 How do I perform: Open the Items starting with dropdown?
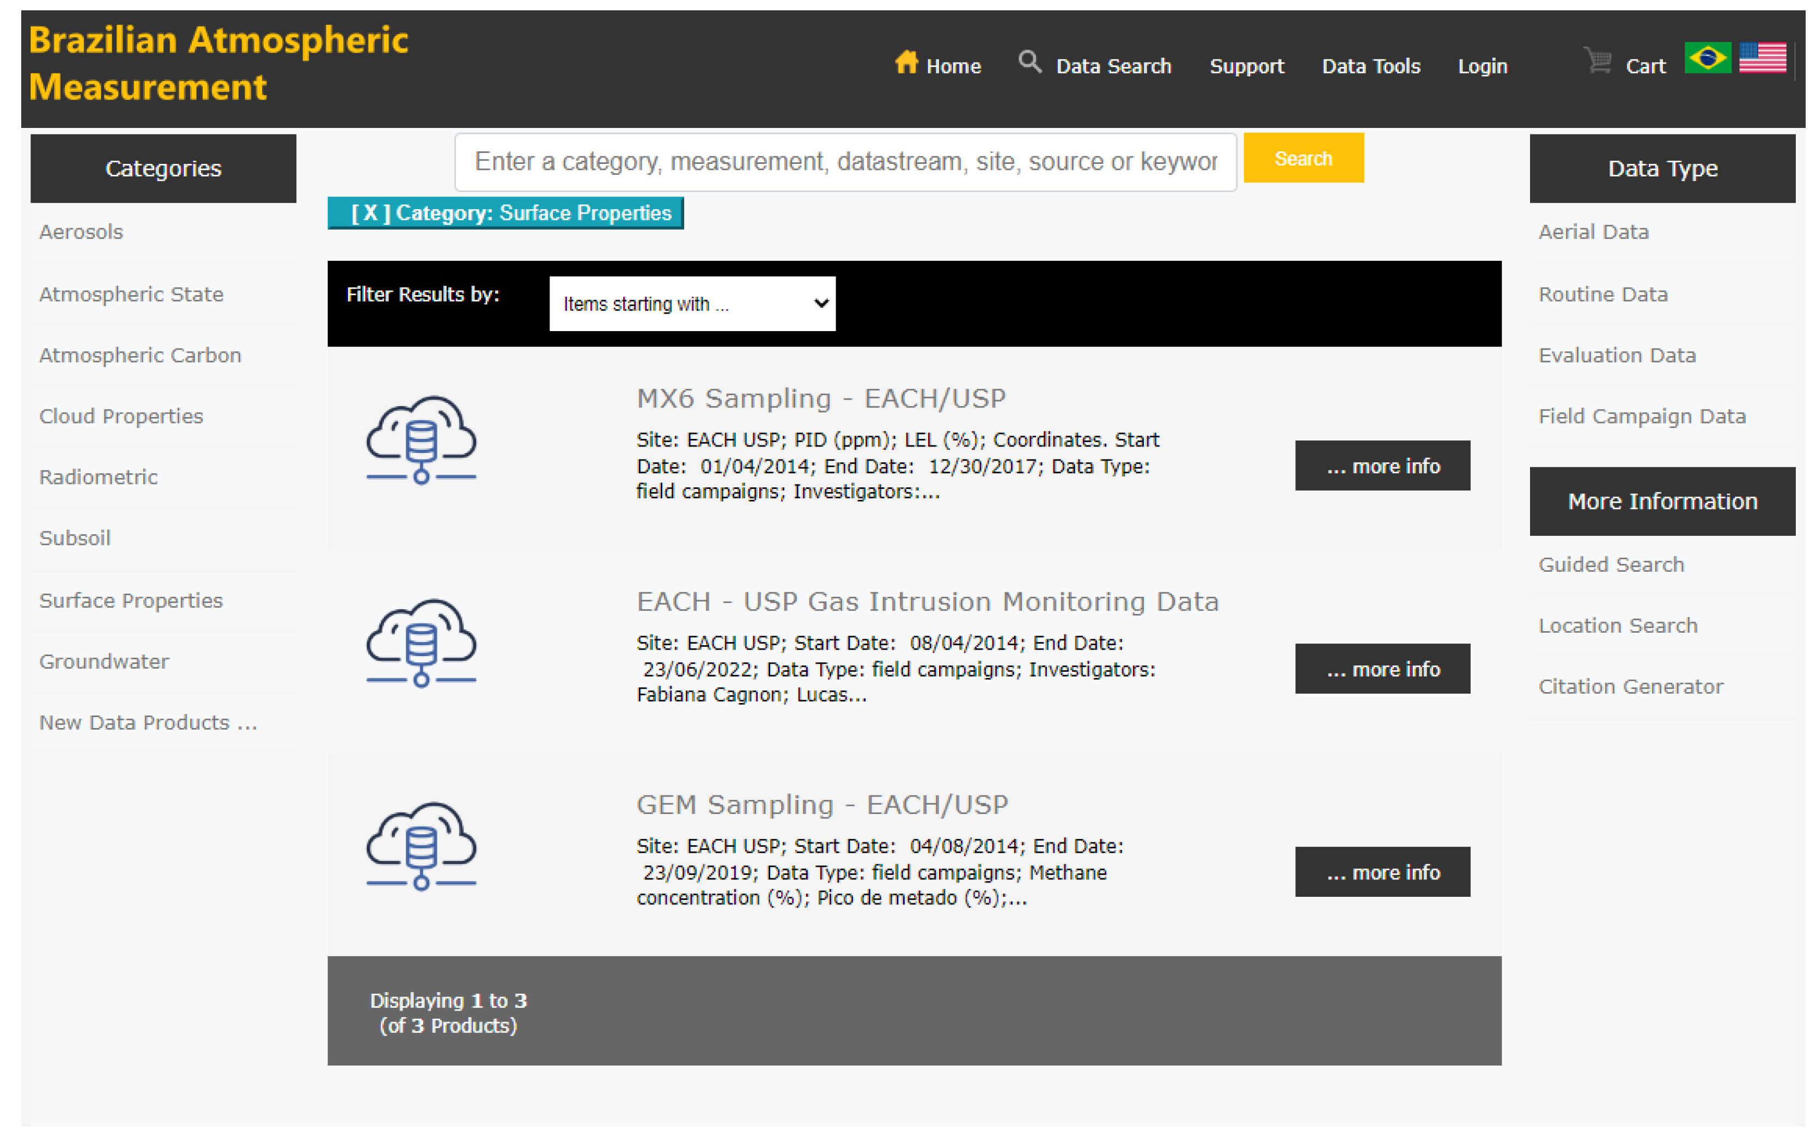692,304
